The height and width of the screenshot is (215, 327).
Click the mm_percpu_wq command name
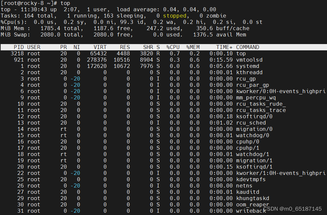256,97
